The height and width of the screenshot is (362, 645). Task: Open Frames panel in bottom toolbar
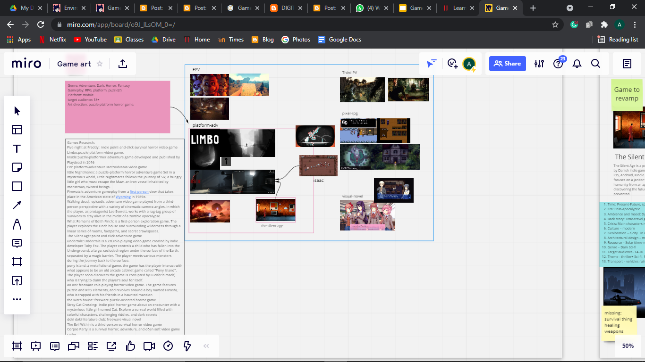[x=17, y=346]
